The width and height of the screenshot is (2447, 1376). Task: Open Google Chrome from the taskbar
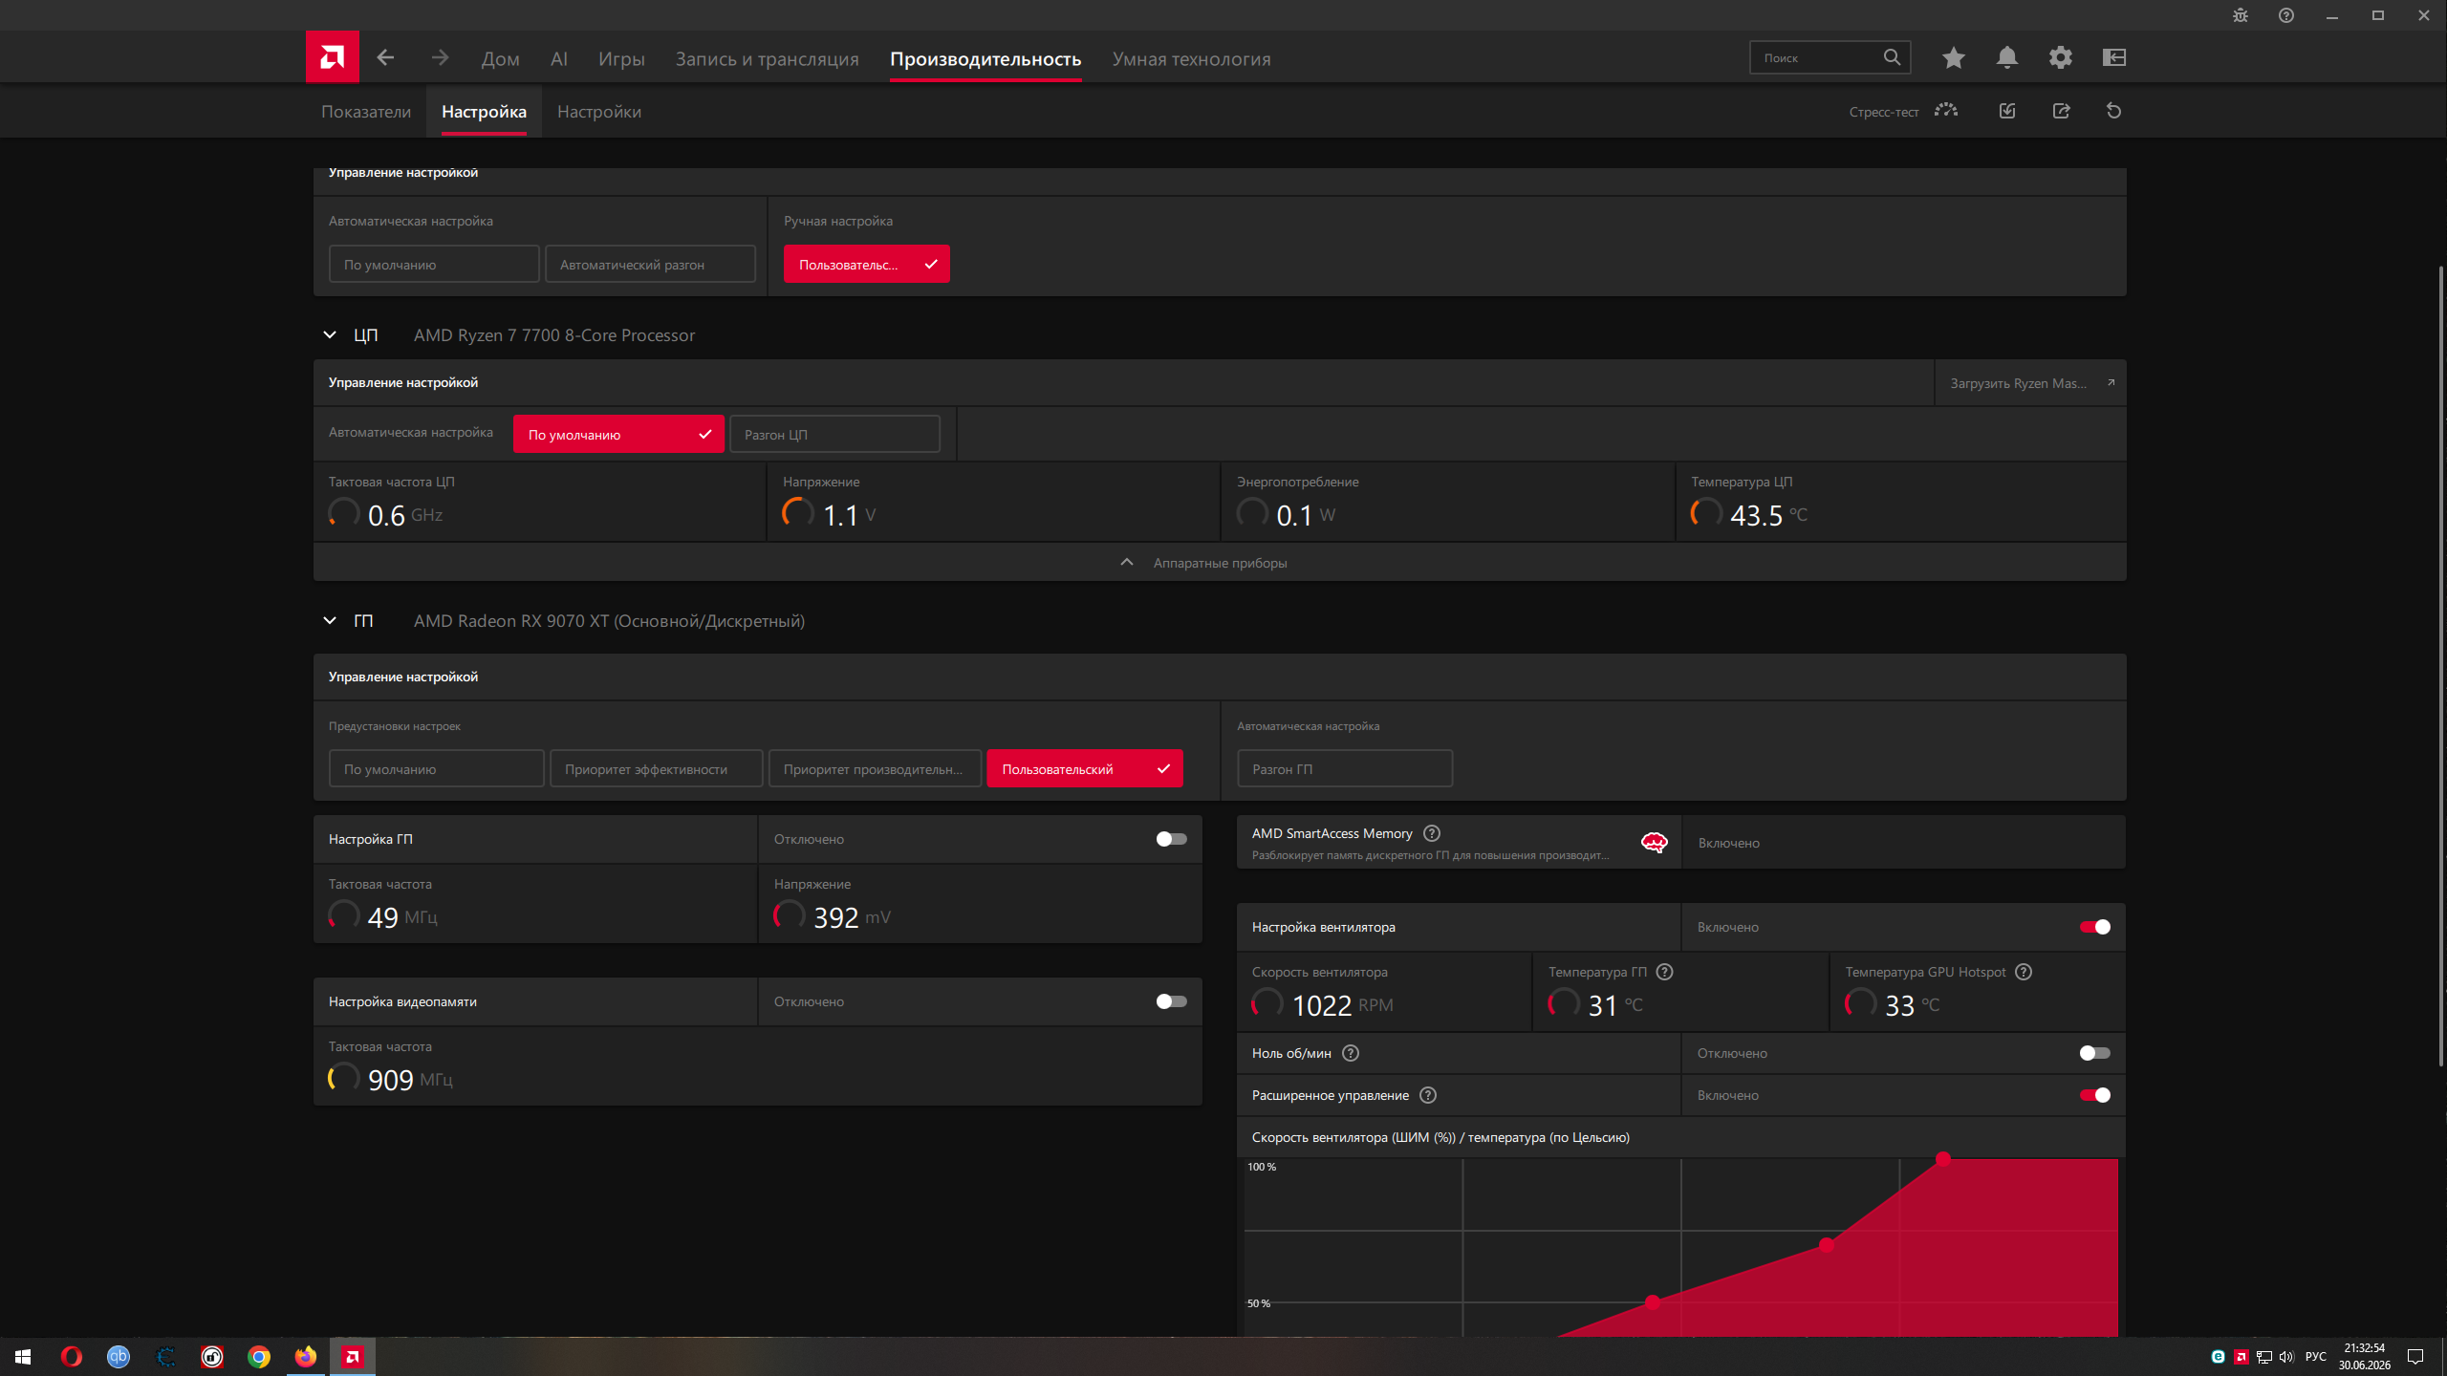(259, 1357)
